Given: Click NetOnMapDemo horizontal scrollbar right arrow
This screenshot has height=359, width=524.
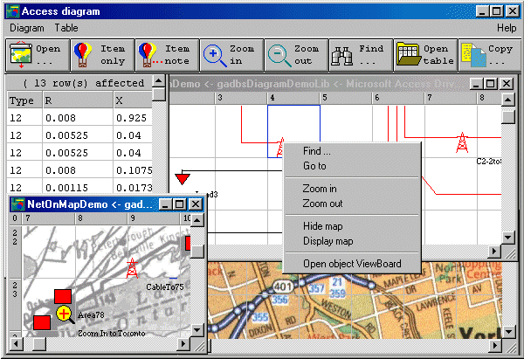Looking at the screenshot, I should click(x=183, y=343).
